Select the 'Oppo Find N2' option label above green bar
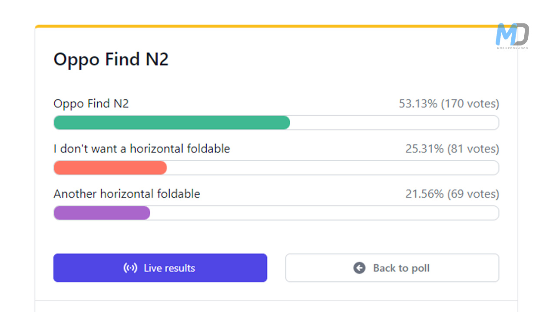Screen dimensions: 556x312 91,104
